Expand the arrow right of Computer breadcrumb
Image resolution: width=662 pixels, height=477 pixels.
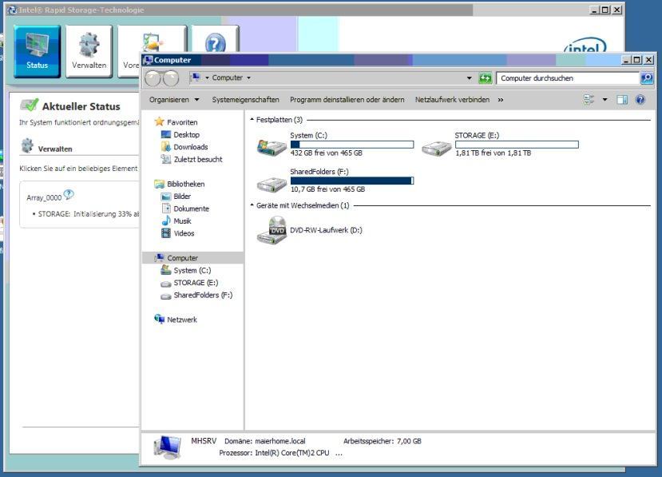tap(248, 78)
